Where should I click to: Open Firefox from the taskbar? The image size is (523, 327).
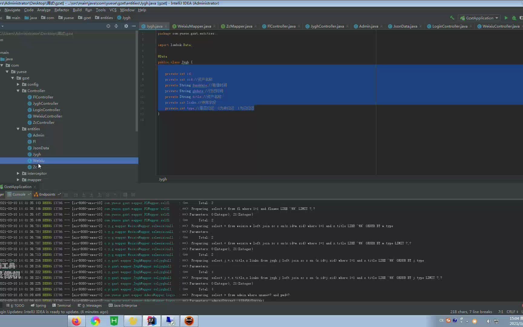click(77, 321)
